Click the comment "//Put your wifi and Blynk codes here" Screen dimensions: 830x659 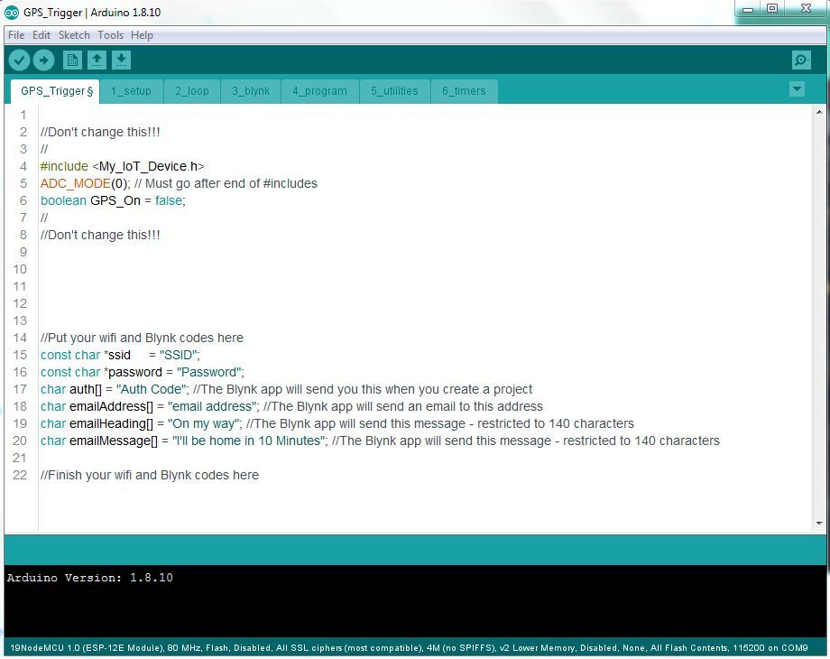click(142, 338)
